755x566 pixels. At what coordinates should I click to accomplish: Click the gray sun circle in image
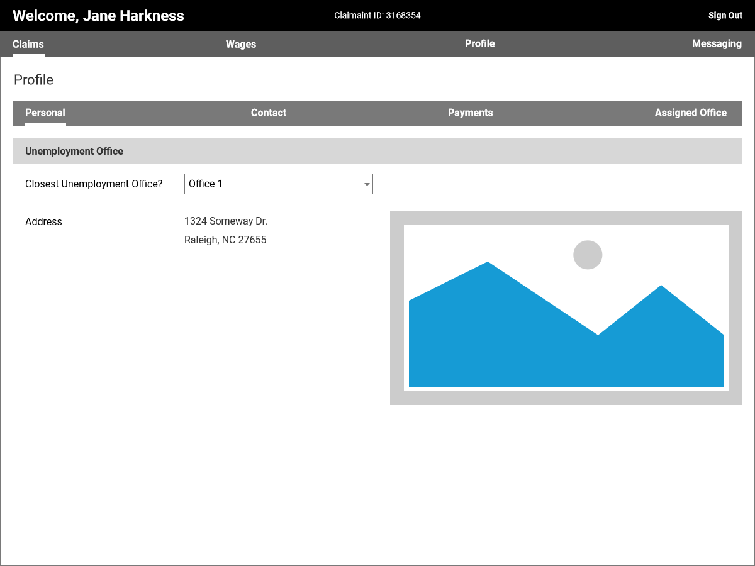[x=588, y=255]
